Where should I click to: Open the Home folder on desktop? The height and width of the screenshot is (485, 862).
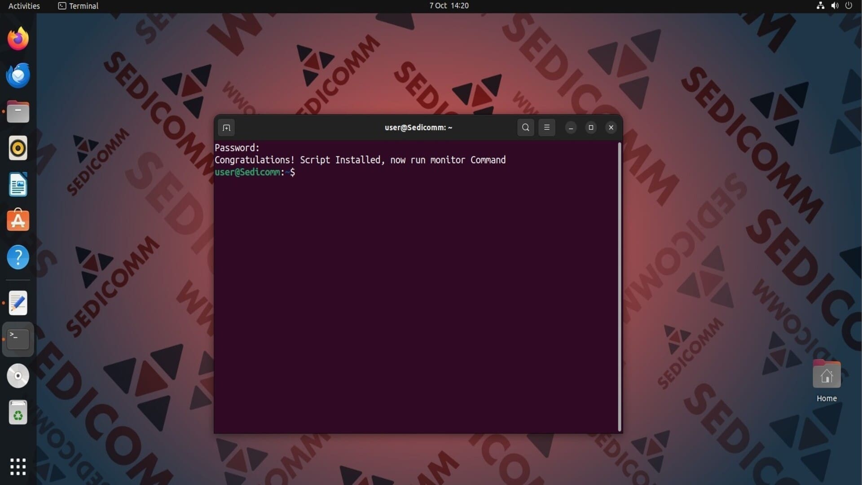point(827,381)
